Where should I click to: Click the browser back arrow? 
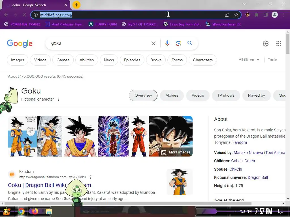coord(6,15)
